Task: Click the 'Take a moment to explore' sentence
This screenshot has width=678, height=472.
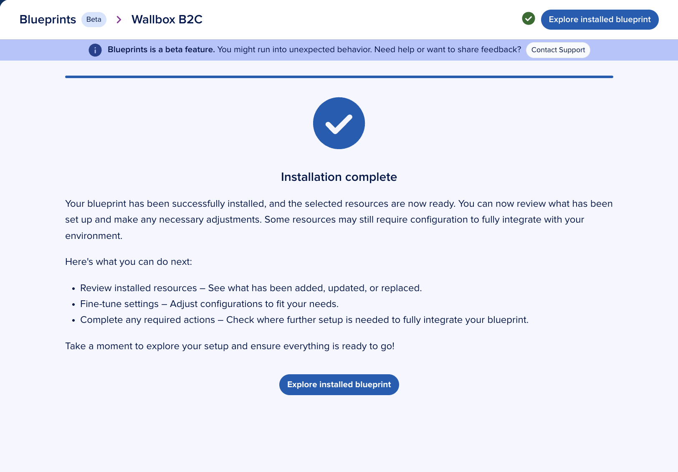Action: pos(230,346)
